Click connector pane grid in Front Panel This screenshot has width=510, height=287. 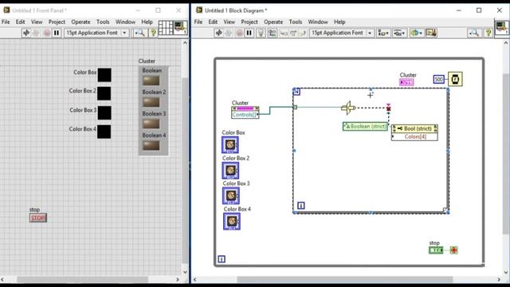pyautogui.click(x=166, y=28)
